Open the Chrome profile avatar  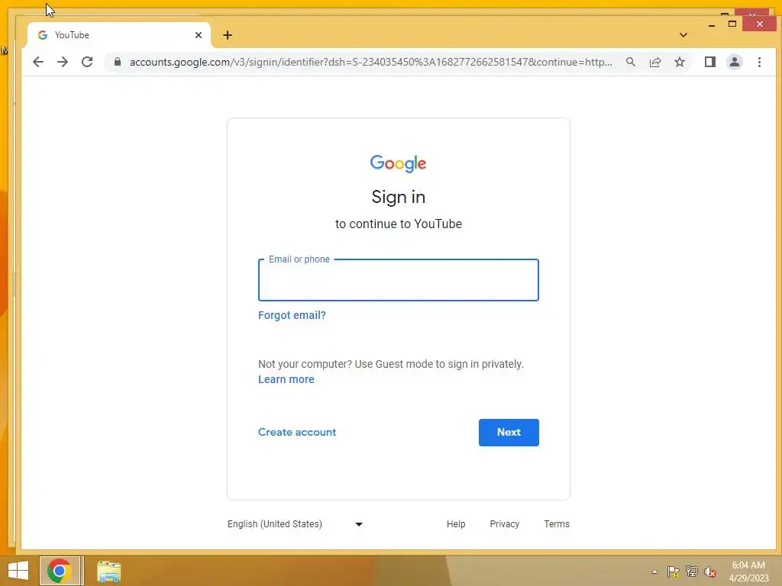point(734,62)
